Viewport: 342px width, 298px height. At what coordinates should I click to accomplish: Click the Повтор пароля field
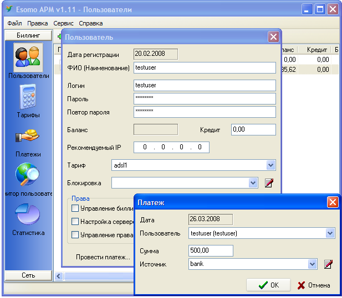[205, 112]
